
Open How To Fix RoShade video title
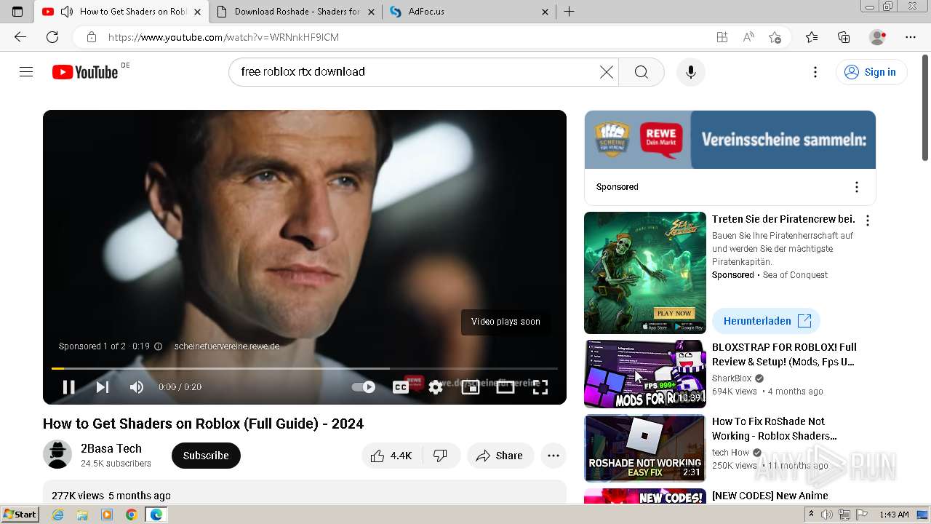click(775, 429)
